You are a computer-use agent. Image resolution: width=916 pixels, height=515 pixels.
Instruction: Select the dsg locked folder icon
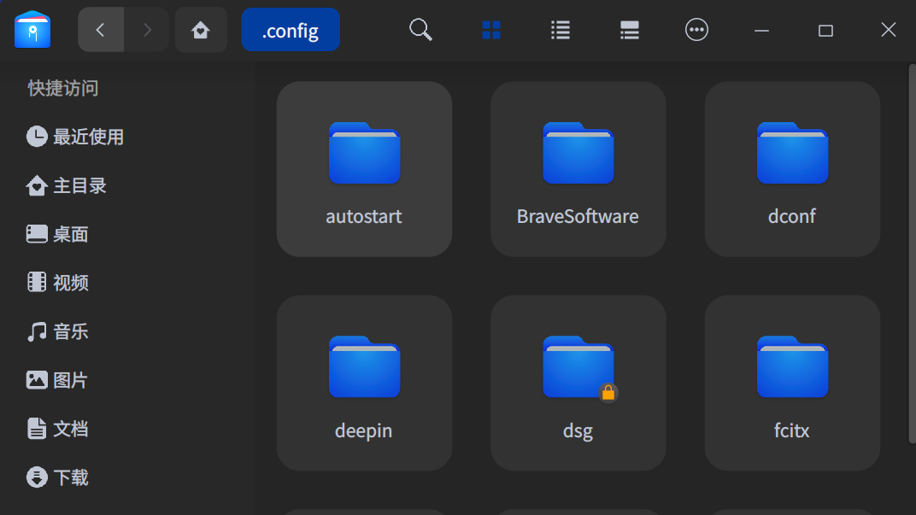pos(578,366)
